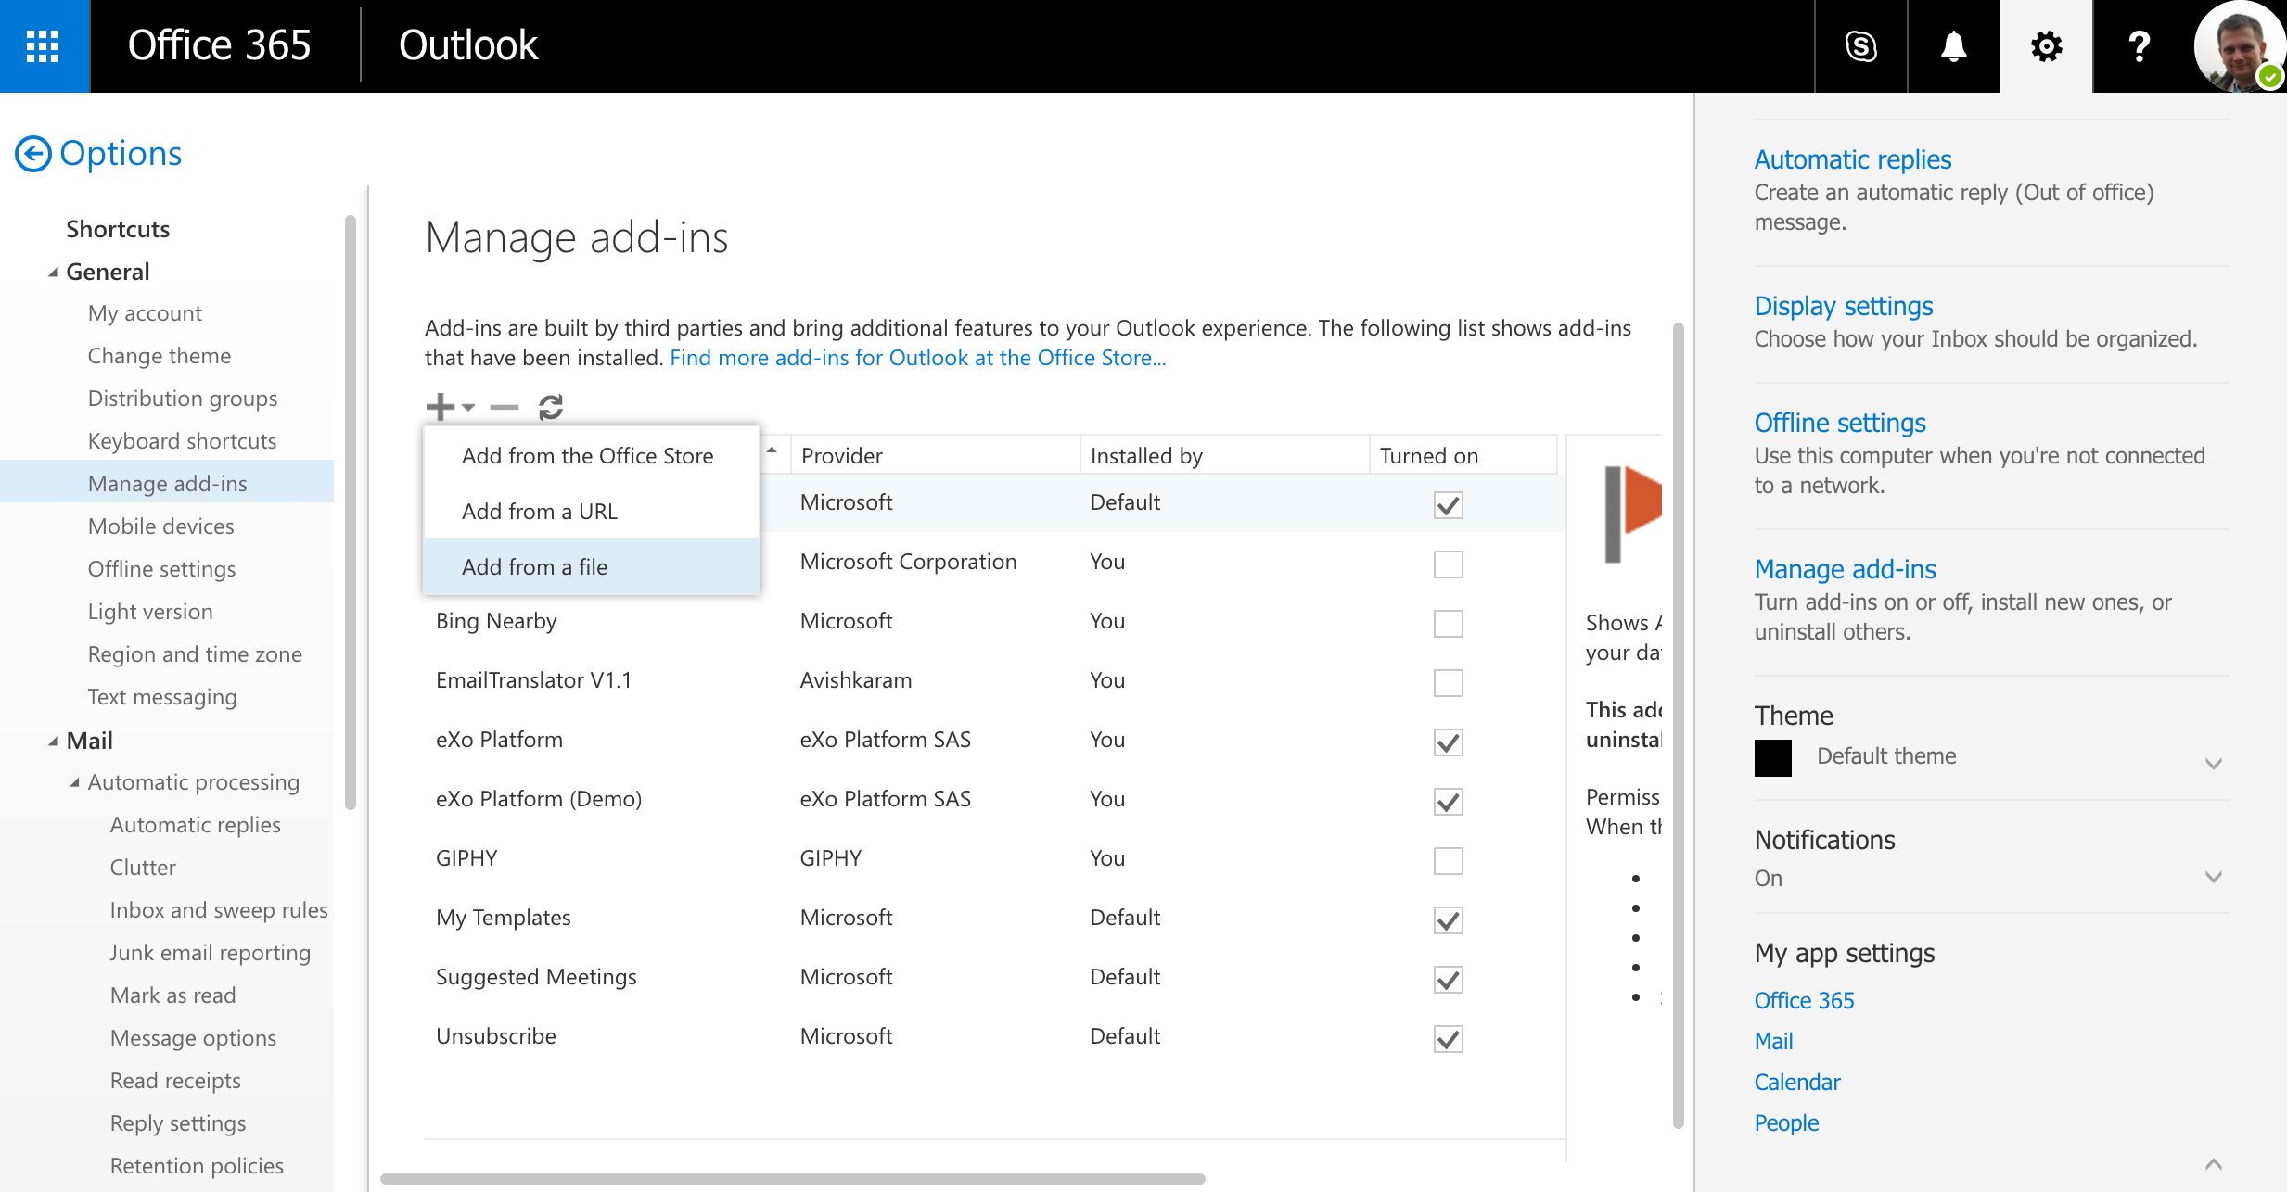2287x1192 pixels.
Task: Click the add-in logo thumbnail in details pane
Action: [1633, 514]
